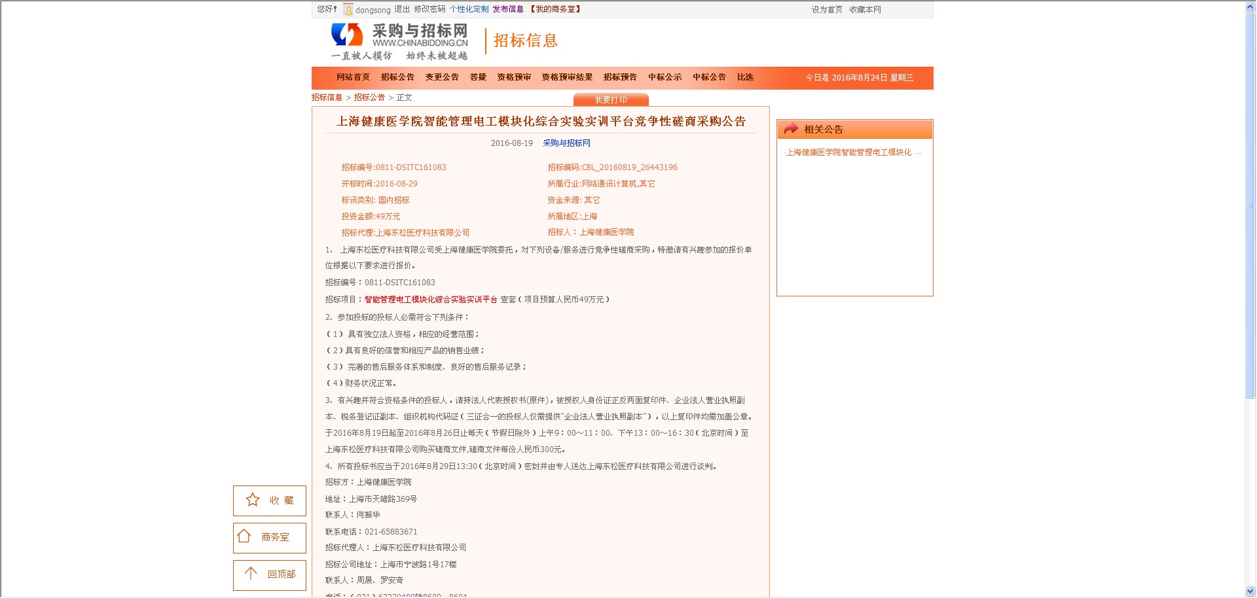Click the 退出 logout link
The height and width of the screenshot is (598, 1257).
[402, 9]
